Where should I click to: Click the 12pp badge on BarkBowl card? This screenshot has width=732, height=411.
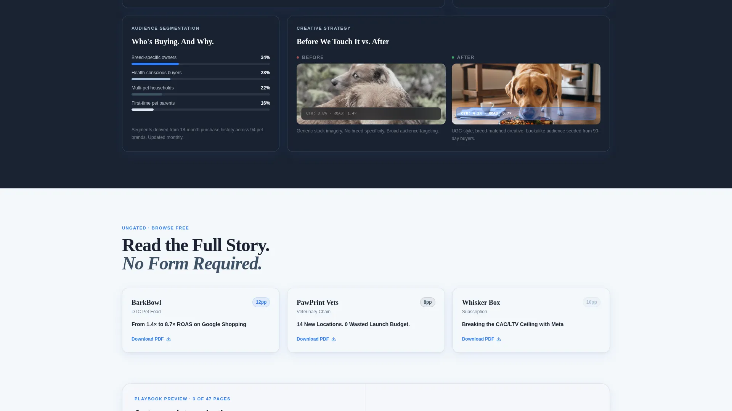click(261, 302)
